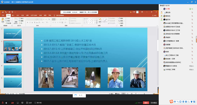Open the 设计 ribbon tab

(x=18, y=15)
